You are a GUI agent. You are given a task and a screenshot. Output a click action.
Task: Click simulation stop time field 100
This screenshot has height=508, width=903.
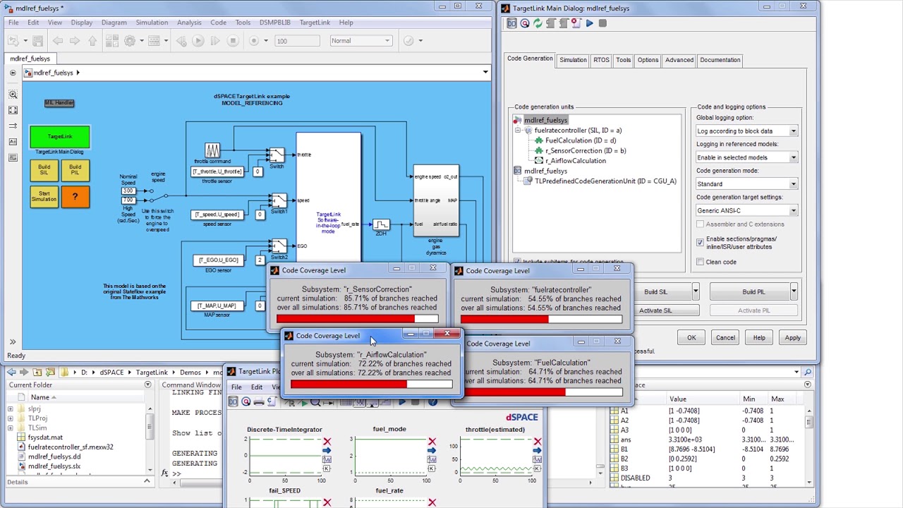297,41
